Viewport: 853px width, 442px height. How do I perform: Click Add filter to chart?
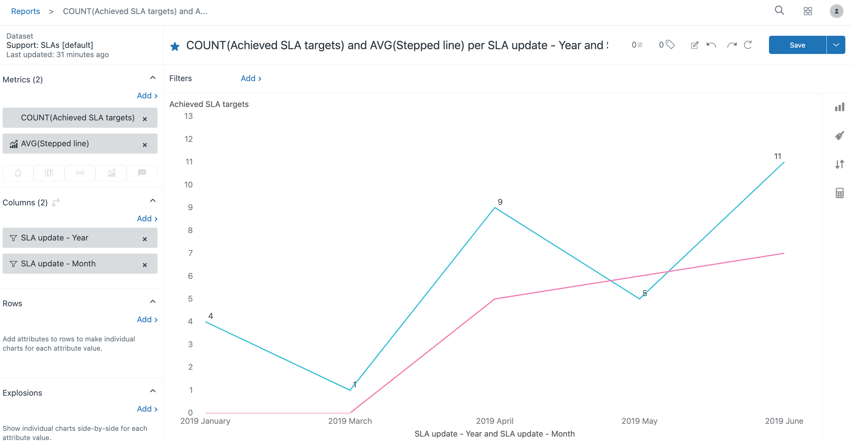click(x=250, y=78)
